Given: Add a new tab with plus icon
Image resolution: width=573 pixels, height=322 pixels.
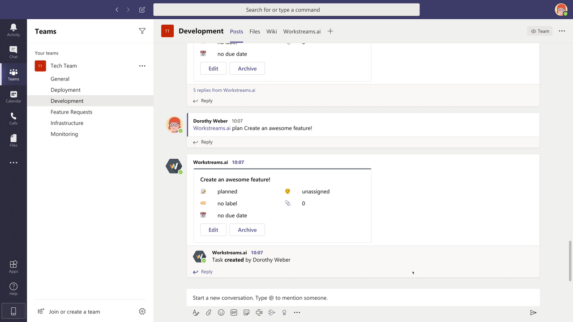Looking at the screenshot, I should click(330, 31).
